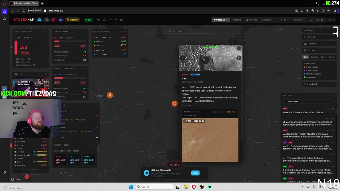Open the StrikeMap Instagram icon
Screen dimensions: 340x191
coord(54,20)
